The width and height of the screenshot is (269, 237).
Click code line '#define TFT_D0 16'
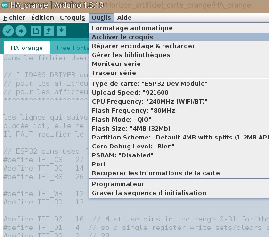[x=43, y=219]
